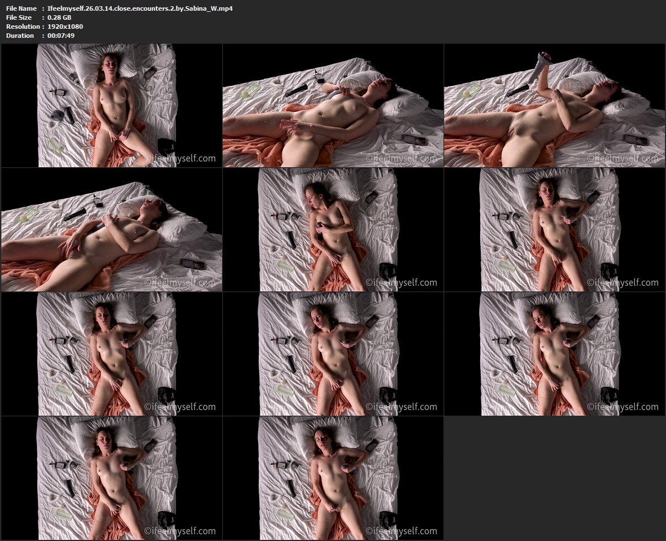Click the empty grid cell in the bottom row
This screenshot has height=541, width=666.
tap(554, 478)
